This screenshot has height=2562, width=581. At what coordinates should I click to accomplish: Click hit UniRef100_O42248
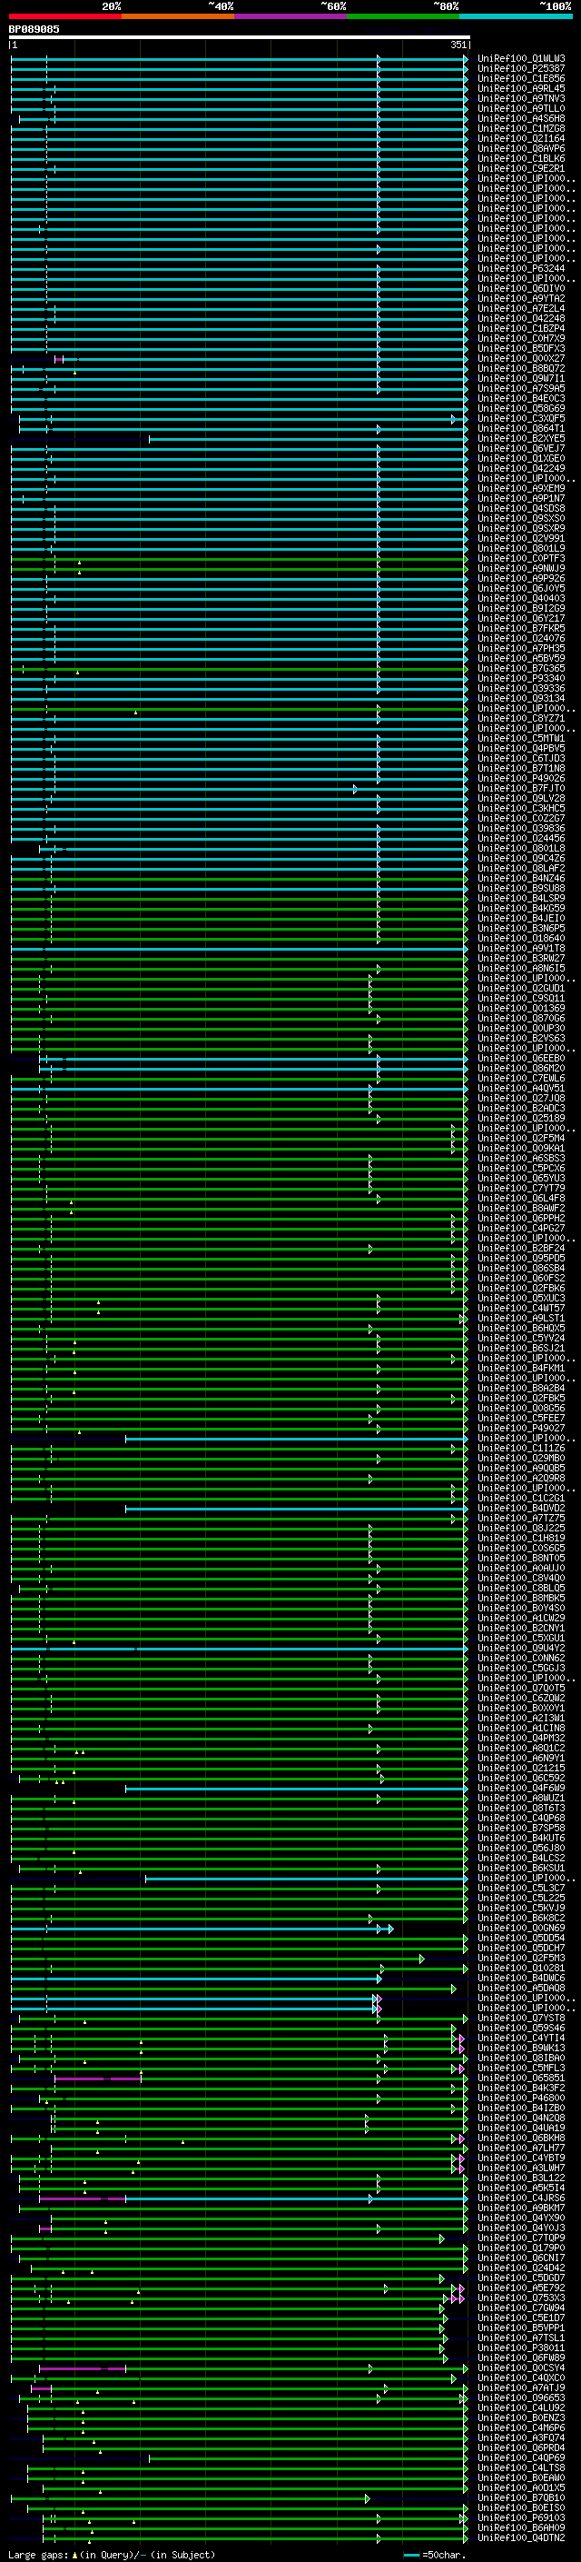pyautogui.click(x=521, y=318)
